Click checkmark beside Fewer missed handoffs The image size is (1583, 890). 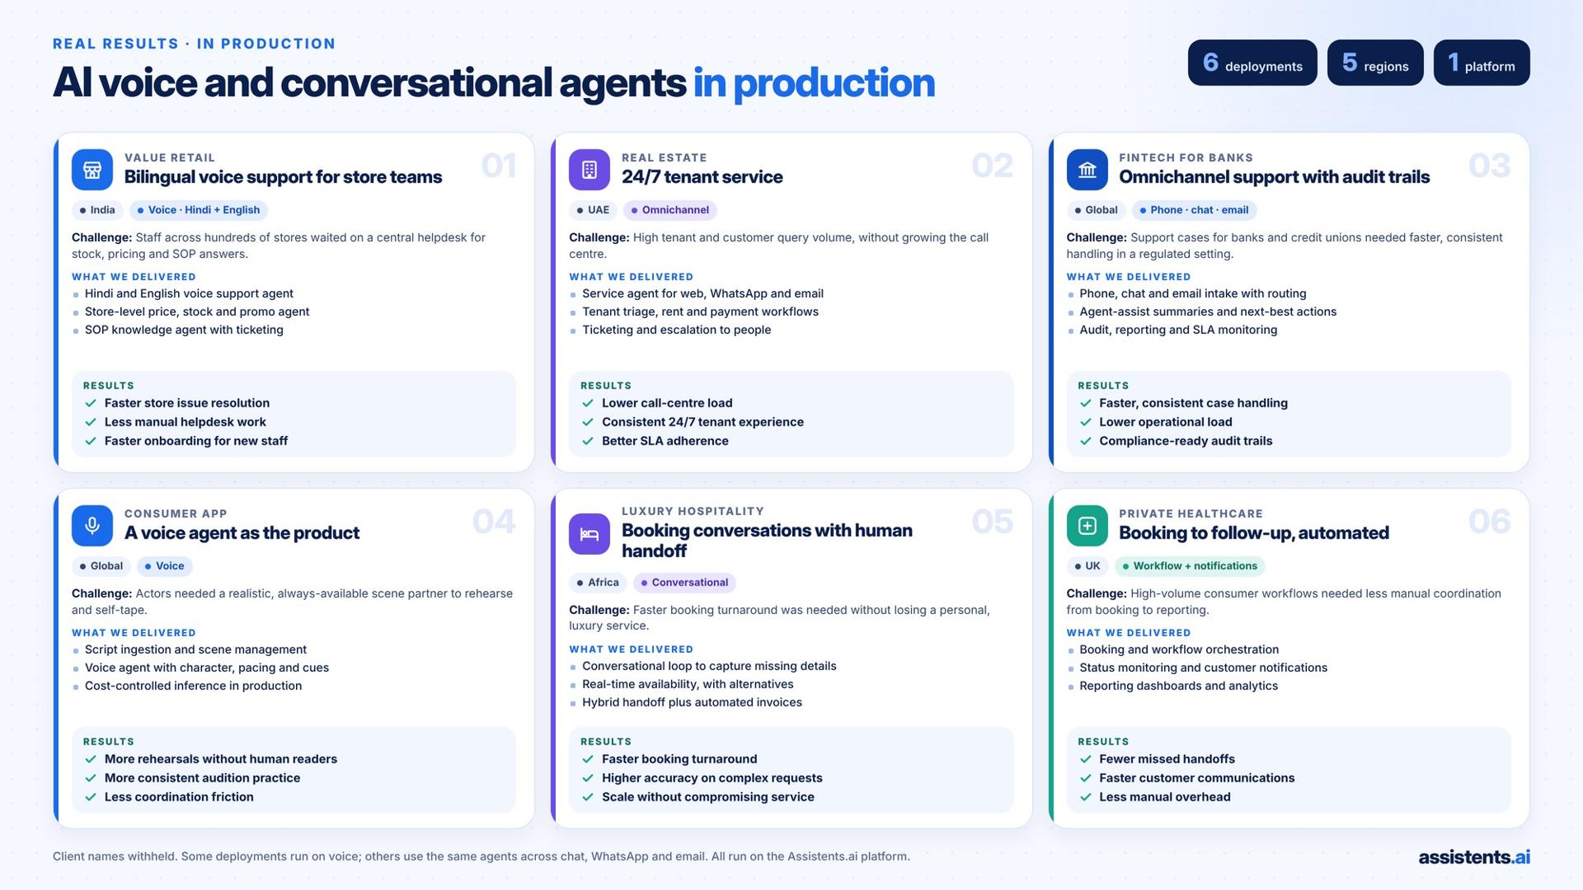1086,759
